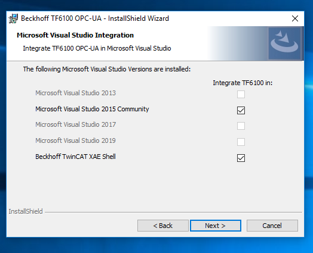The image size is (313, 253).
Task: Click the disabled Visual Studio 2017 checkbox
Action: (x=241, y=126)
